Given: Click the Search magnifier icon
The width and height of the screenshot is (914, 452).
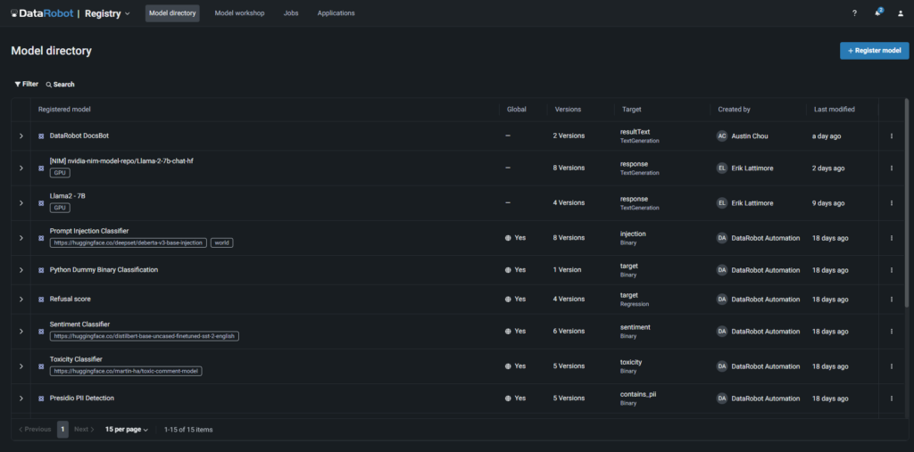Looking at the screenshot, I should point(49,85).
